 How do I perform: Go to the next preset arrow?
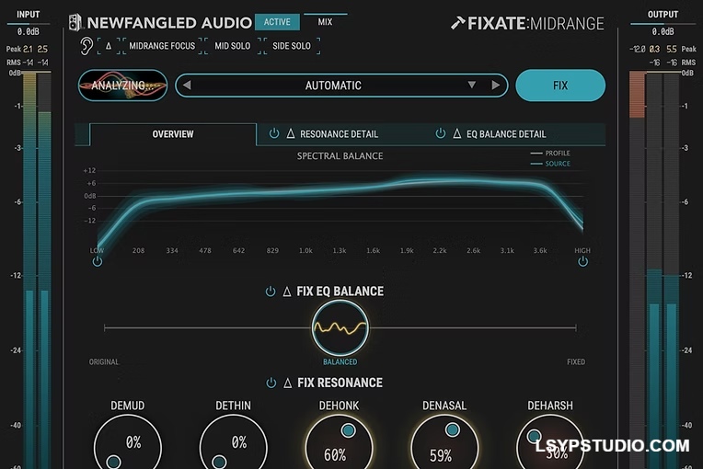[x=495, y=85]
